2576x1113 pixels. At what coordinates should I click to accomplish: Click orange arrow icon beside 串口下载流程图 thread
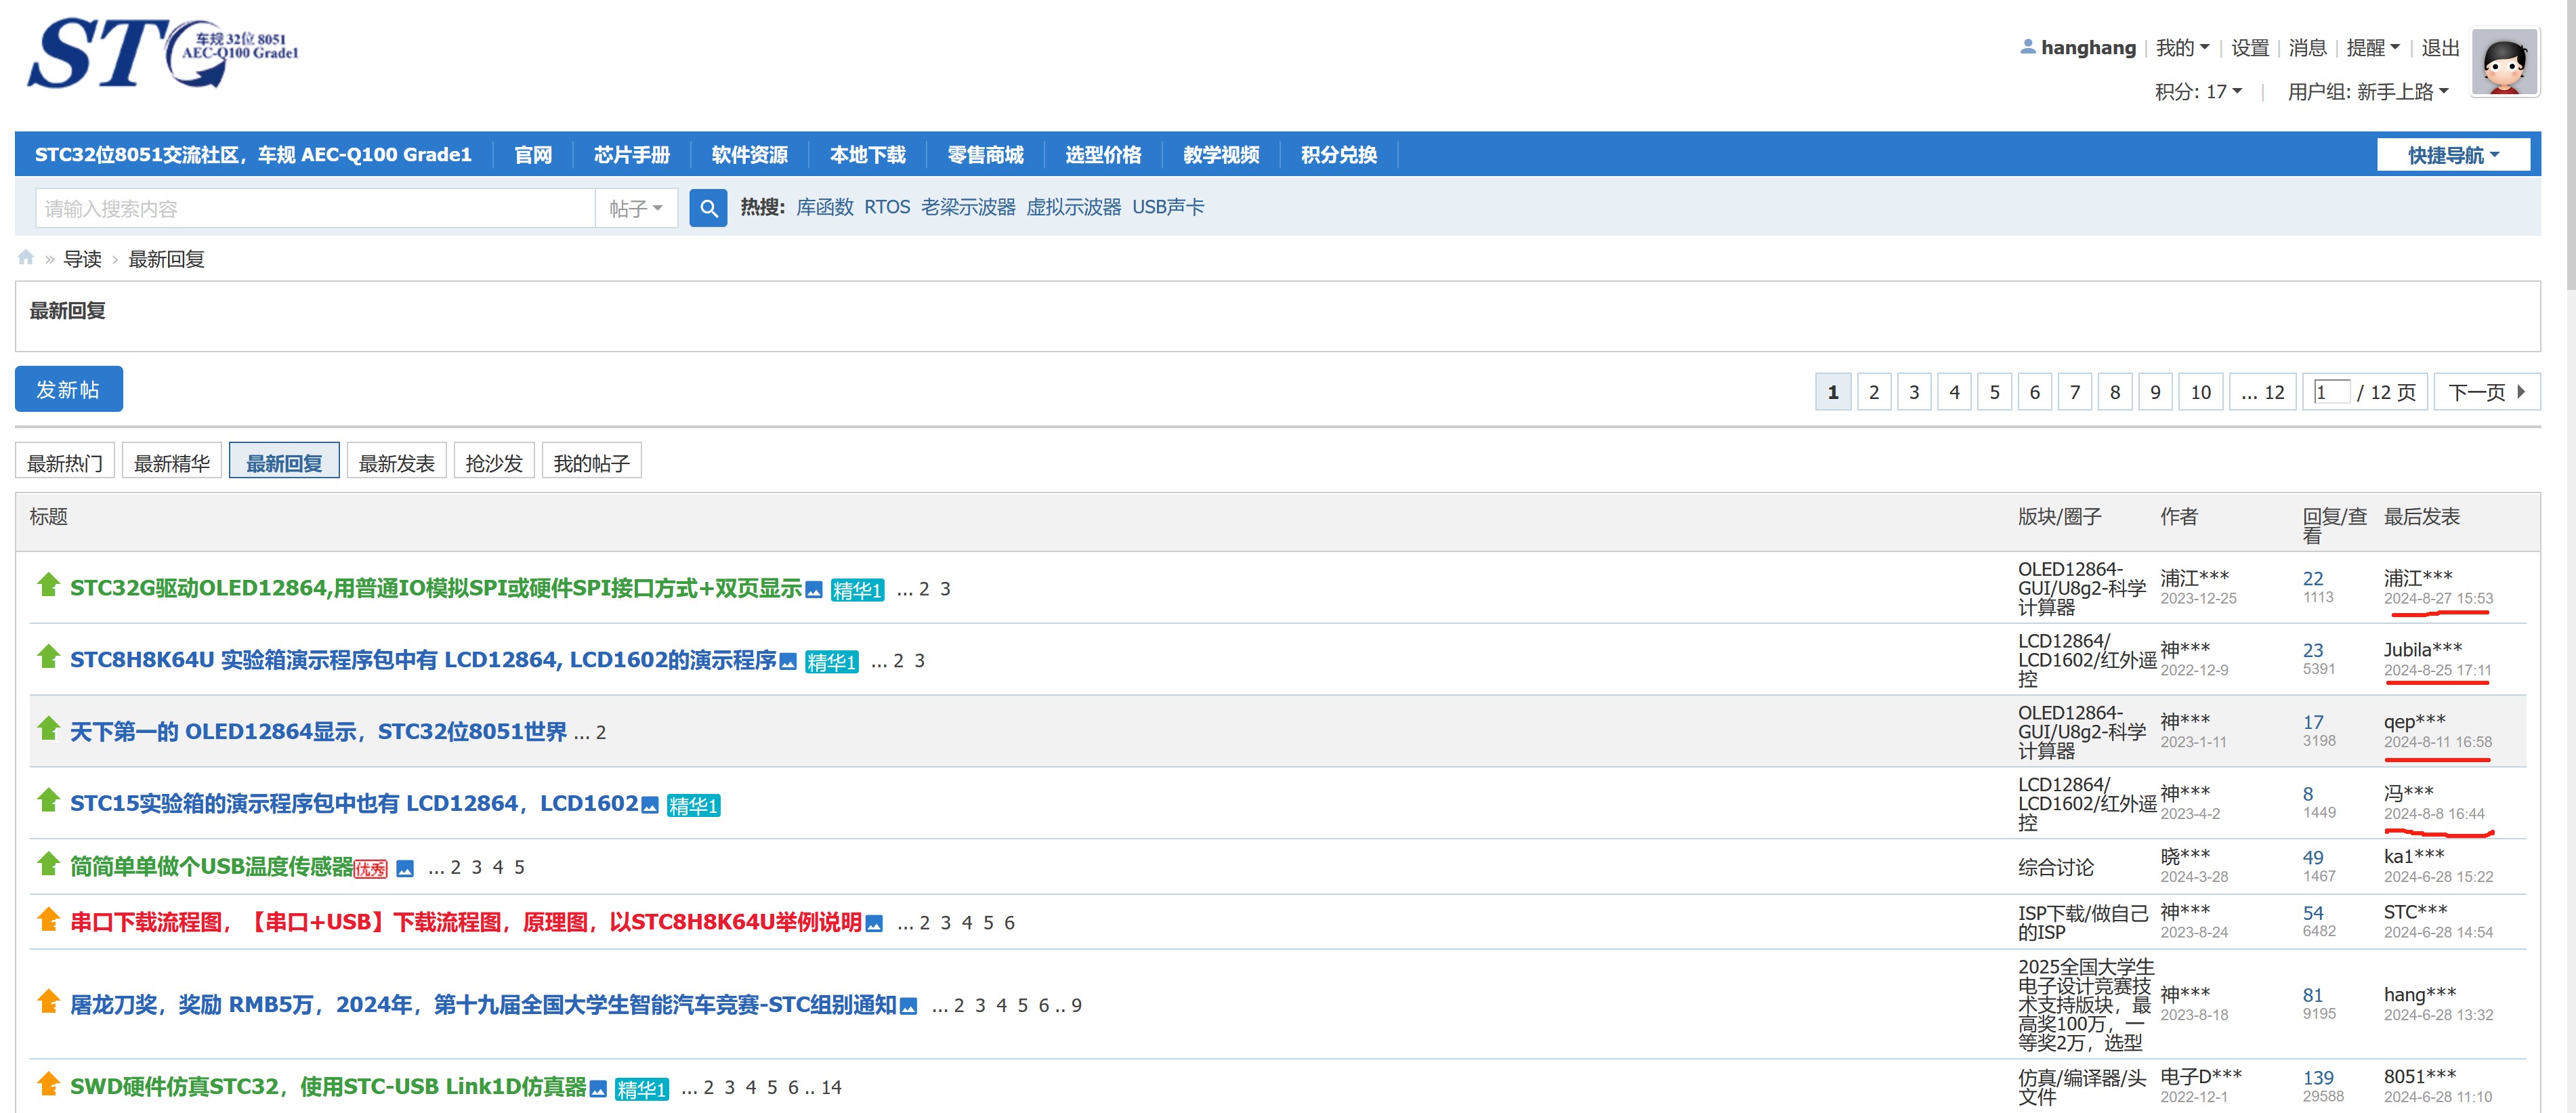[x=48, y=919]
